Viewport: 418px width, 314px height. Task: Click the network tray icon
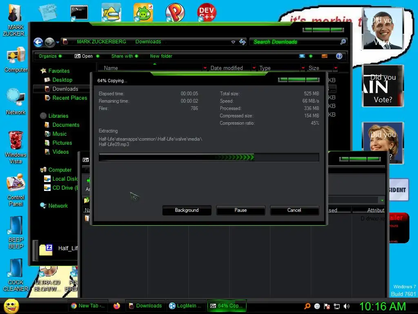click(x=337, y=306)
